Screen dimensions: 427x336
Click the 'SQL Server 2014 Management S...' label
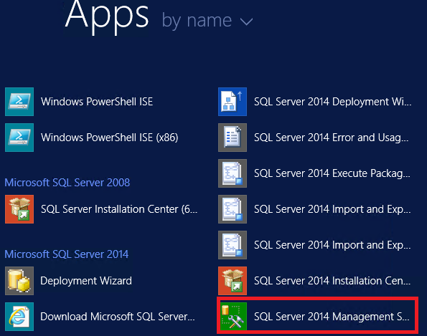click(x=332, y=317)
